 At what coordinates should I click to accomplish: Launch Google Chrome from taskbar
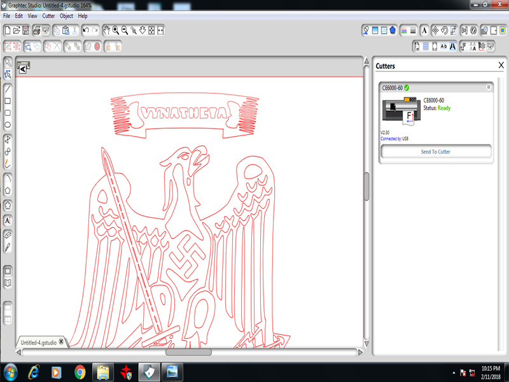click(x=80, y=372)
